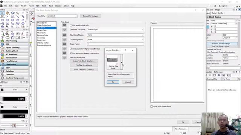241x135 pixels.
Task: Click style icon beside Countersignature
Action: [64, 40]
